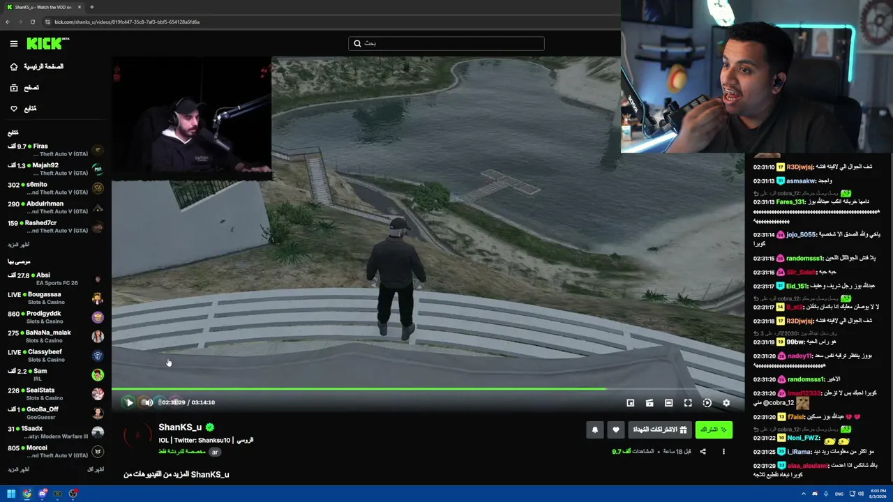
Task: Focus the Kick search field
Action: pyautogui.click(x=446, y=43)
